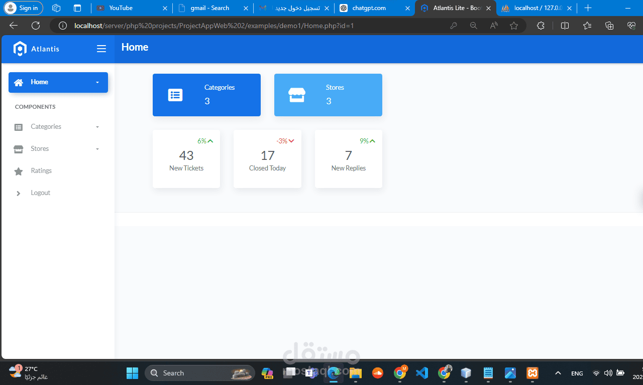Open Visual Studio Code from taskbar
This screenshot has width=643, height=385.
422,373
